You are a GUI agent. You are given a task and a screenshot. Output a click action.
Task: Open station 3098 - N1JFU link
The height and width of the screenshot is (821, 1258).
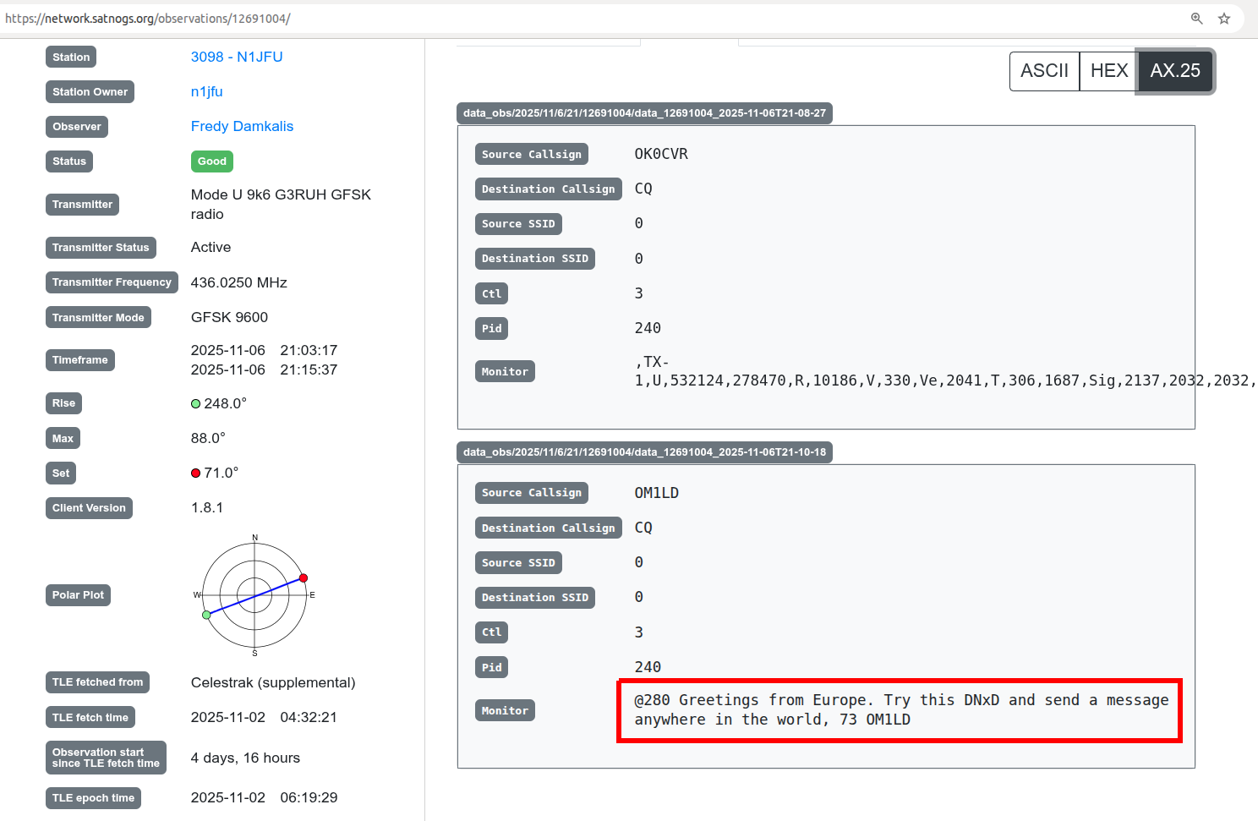(237, 57)
